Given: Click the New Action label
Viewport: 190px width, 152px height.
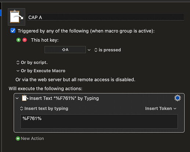Looking at the screenshot, I should coord(32,138).
